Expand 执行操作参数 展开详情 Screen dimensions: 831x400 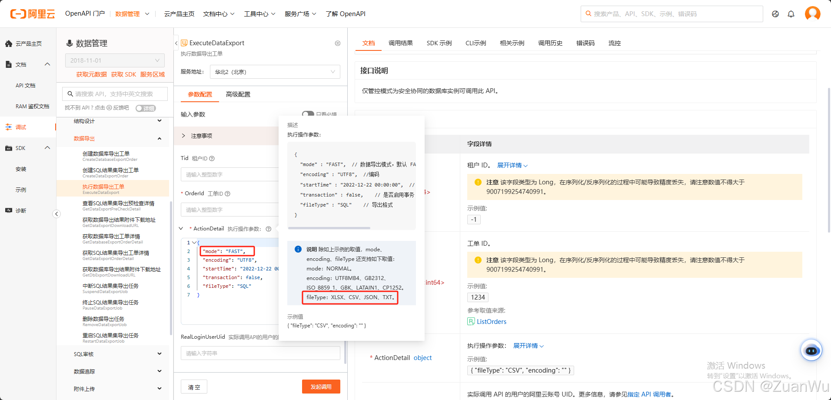[x=529, y=346]
